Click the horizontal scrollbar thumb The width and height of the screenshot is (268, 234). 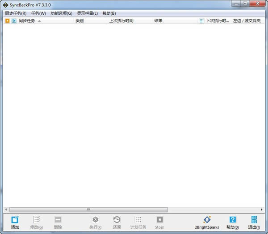tap(88, 209)
